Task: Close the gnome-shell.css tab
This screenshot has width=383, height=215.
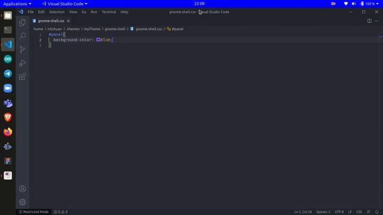Action: pos(68,21)
